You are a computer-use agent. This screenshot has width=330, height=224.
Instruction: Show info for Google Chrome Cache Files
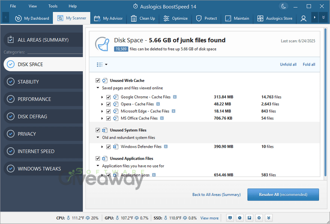click(175, 97)
